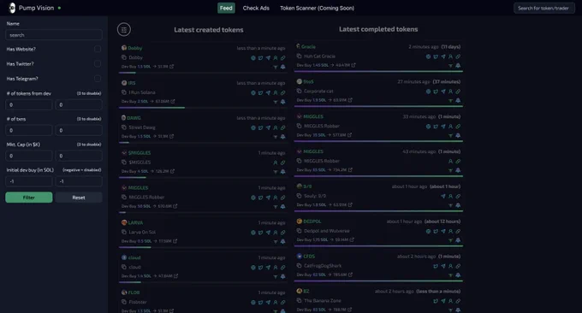The image size is (582, 313).
Task: Switch to the Feed tab
Action: [226, 8]
